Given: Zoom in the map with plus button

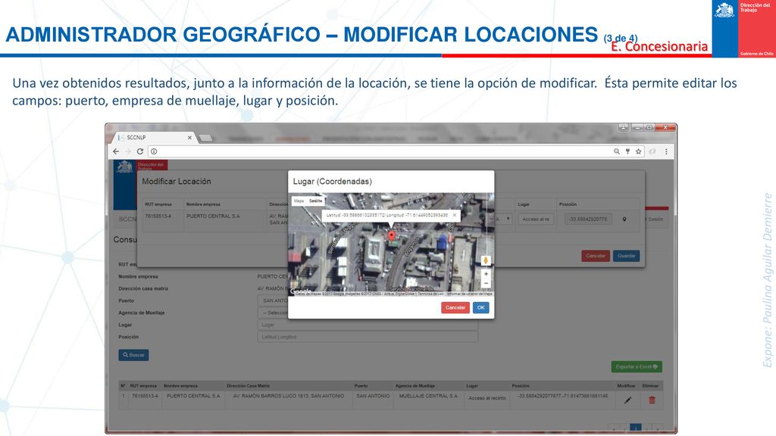Looking at the screenshot, I should coord(486,273).
